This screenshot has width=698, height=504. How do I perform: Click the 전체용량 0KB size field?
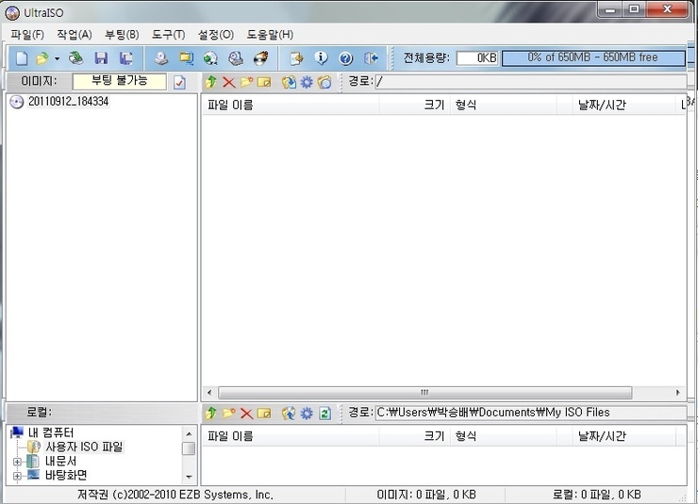pyautogui.click(x=476, y=57)
